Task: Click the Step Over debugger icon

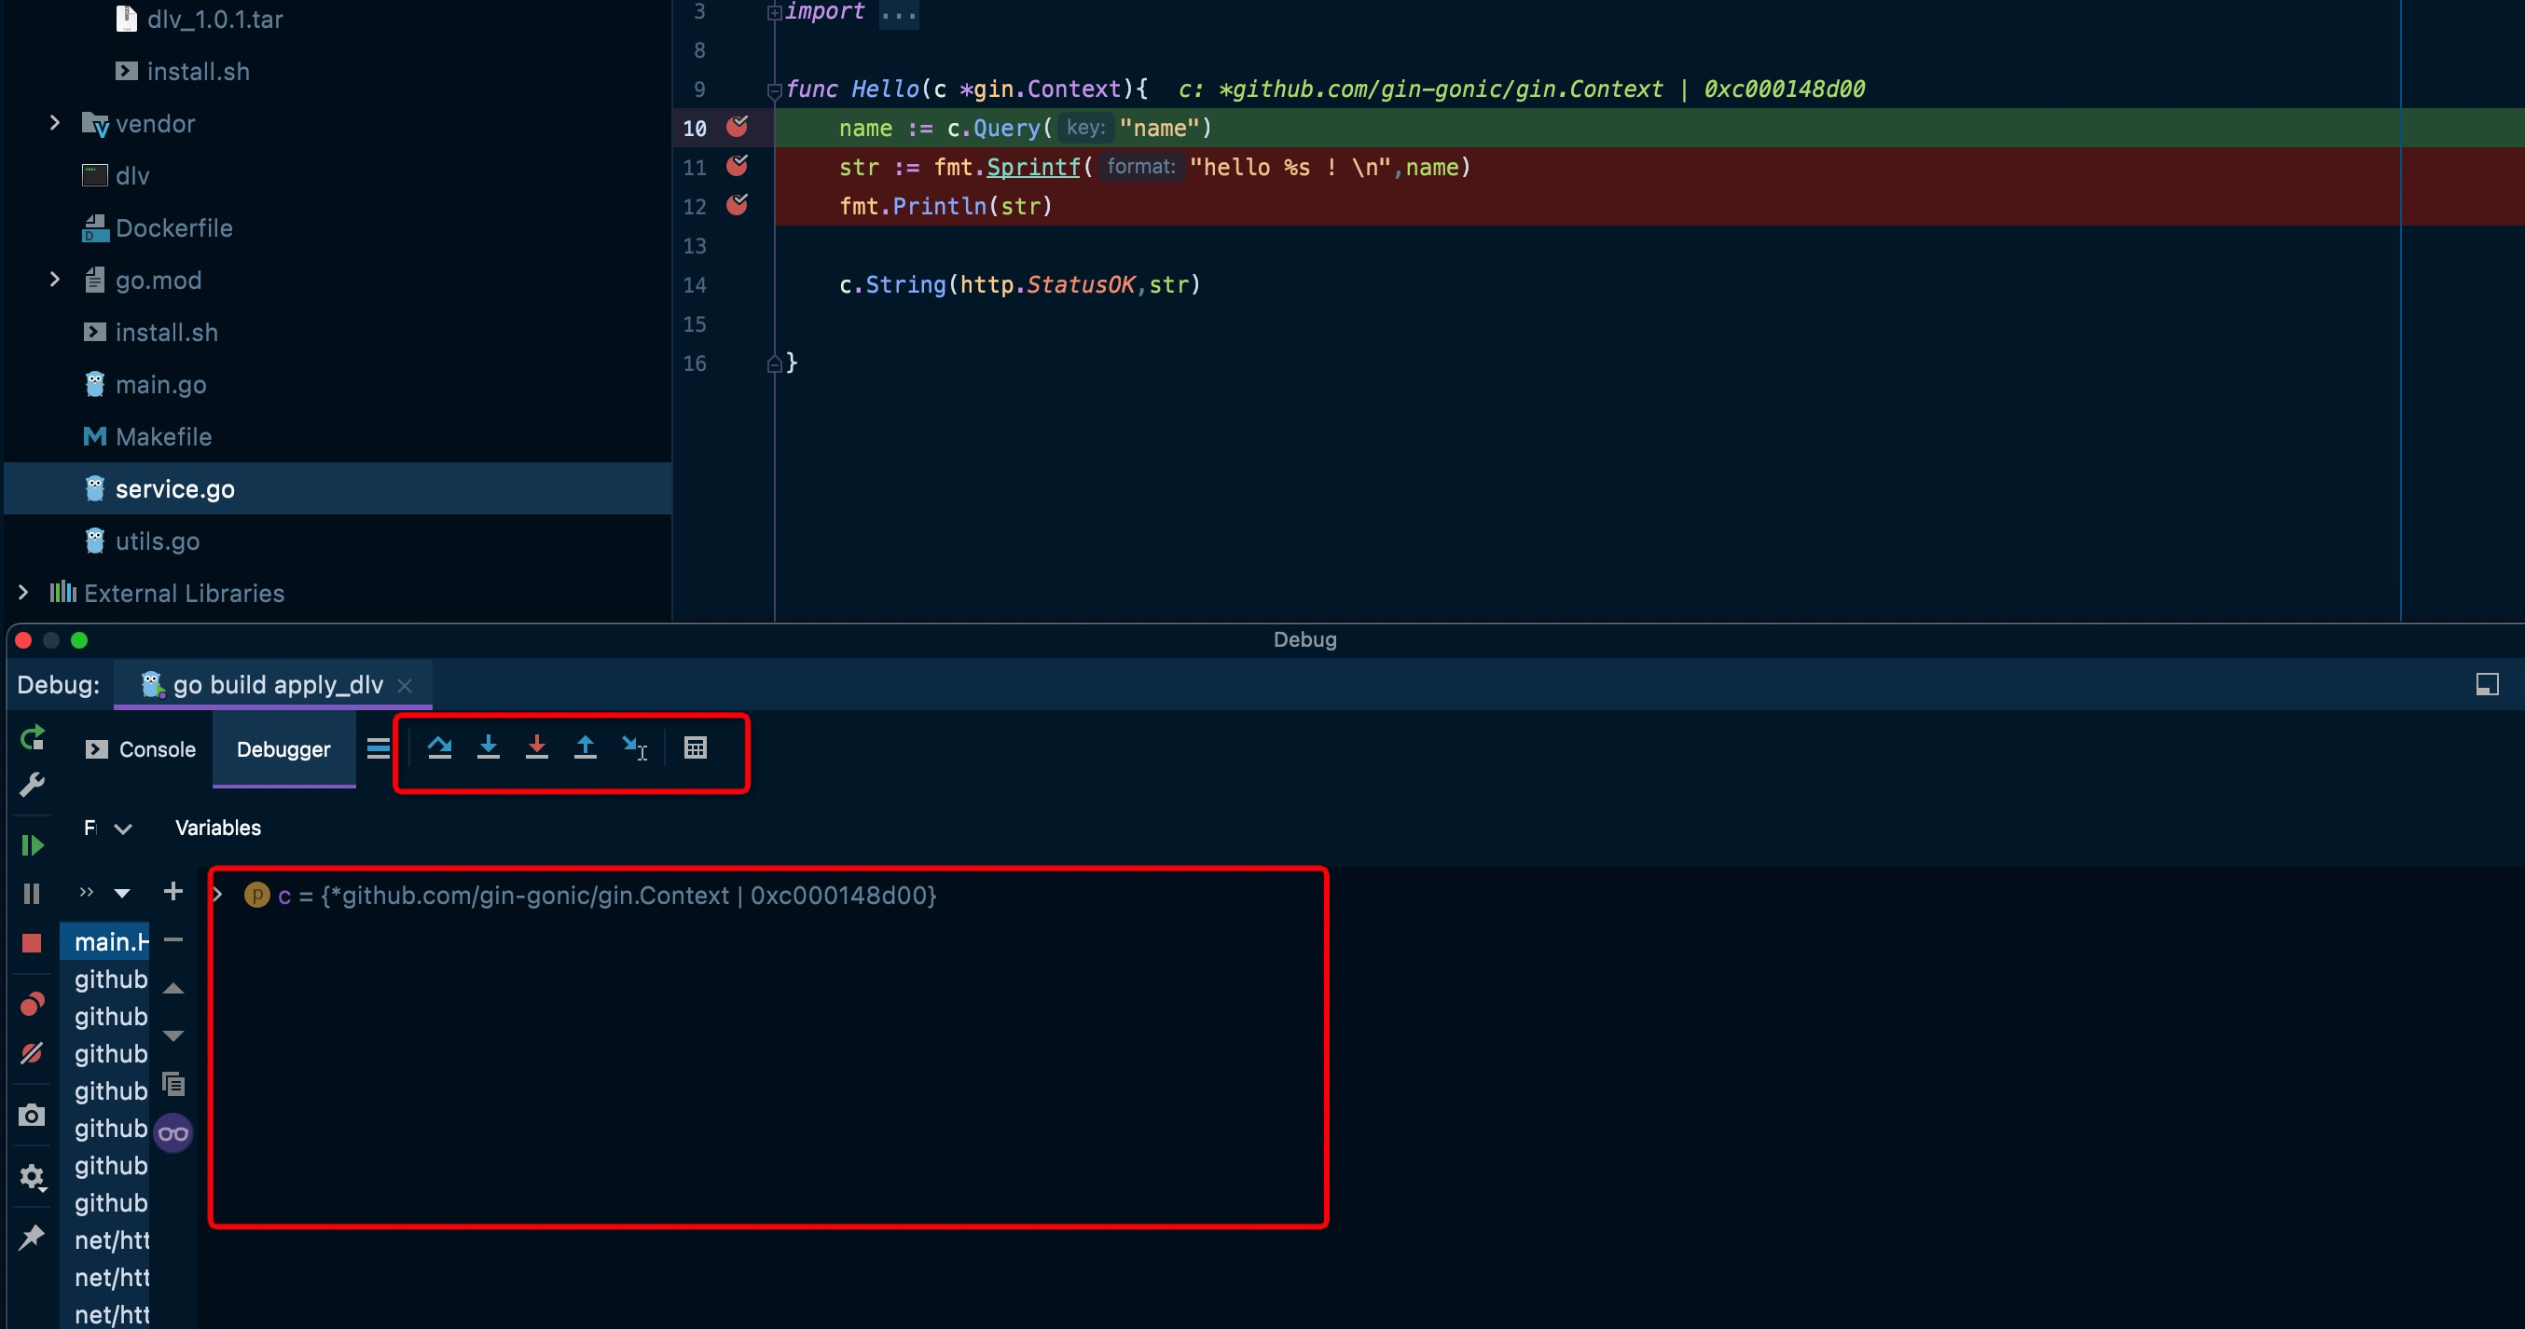Action: 439,747
